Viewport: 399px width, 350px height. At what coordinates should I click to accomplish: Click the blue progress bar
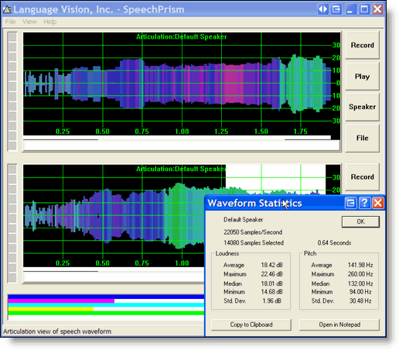tap(106, 297)
